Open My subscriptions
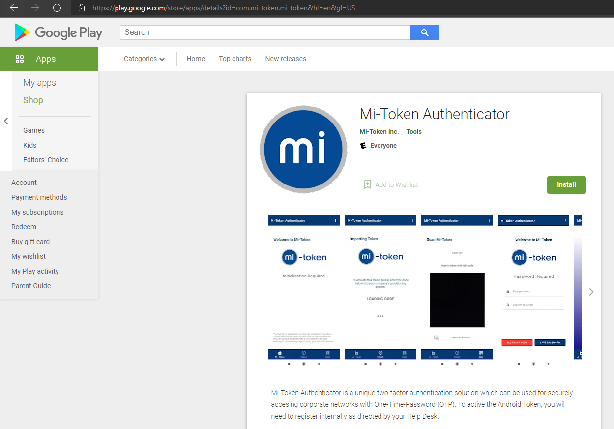 tap(37, 212)
